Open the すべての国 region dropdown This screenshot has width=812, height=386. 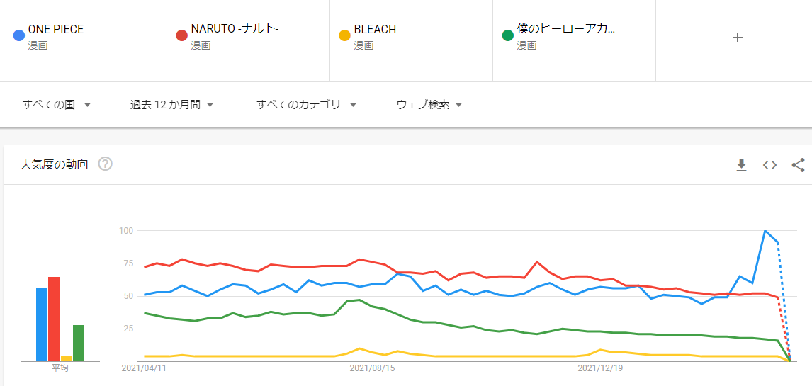tap(57, 104)
